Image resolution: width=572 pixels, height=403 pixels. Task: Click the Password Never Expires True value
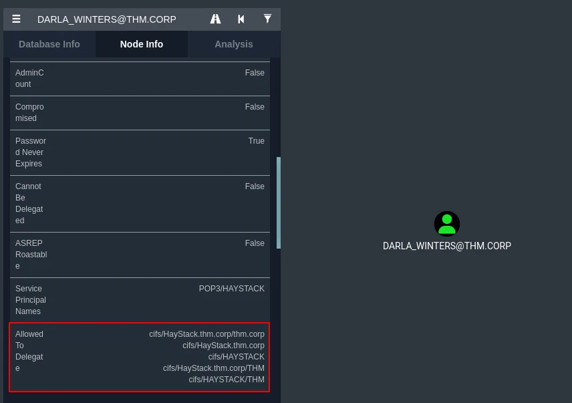pos(256,141)
